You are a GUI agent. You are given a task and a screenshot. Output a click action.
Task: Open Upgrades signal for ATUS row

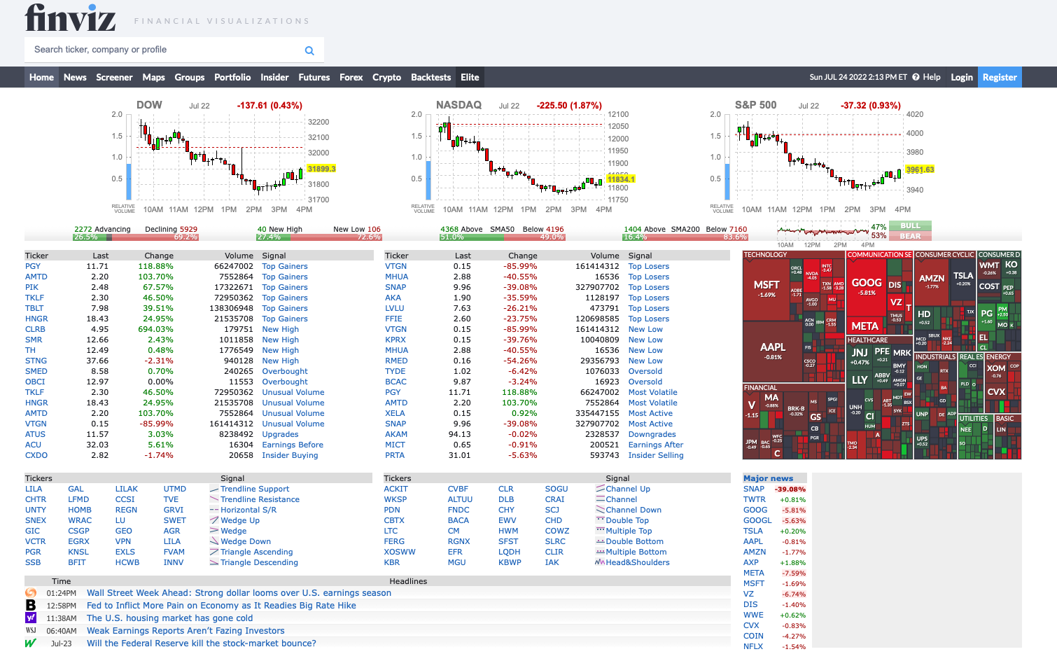(280, 434)
